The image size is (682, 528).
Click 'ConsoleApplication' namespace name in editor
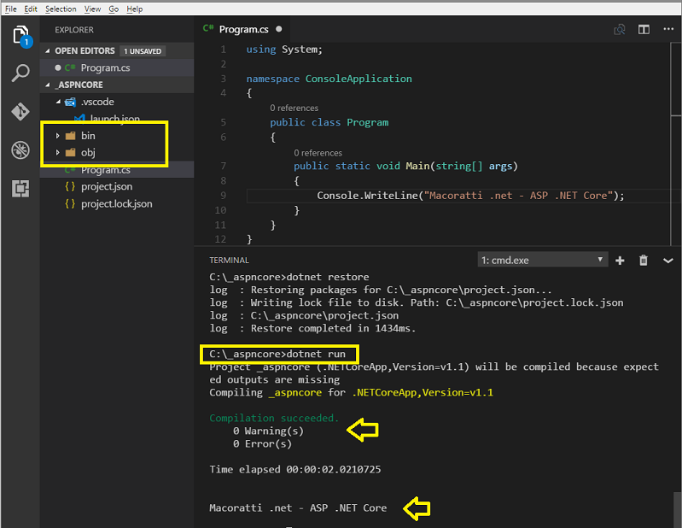[358, 79]
